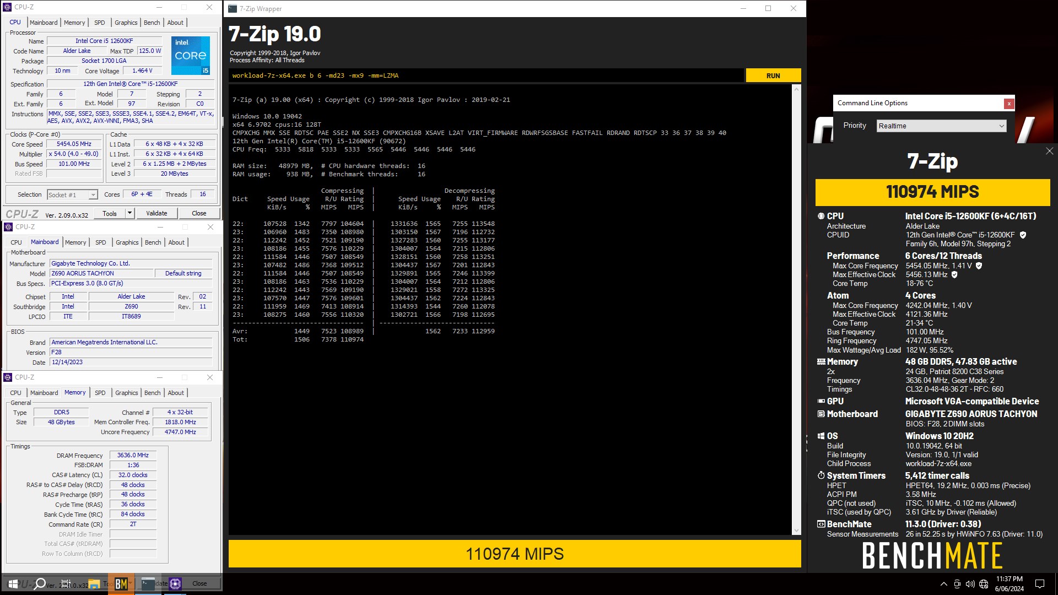The image size is (1058, 595).
Task: Click the Motherboard icon in BenchMate panel
Action: (821, 414)
